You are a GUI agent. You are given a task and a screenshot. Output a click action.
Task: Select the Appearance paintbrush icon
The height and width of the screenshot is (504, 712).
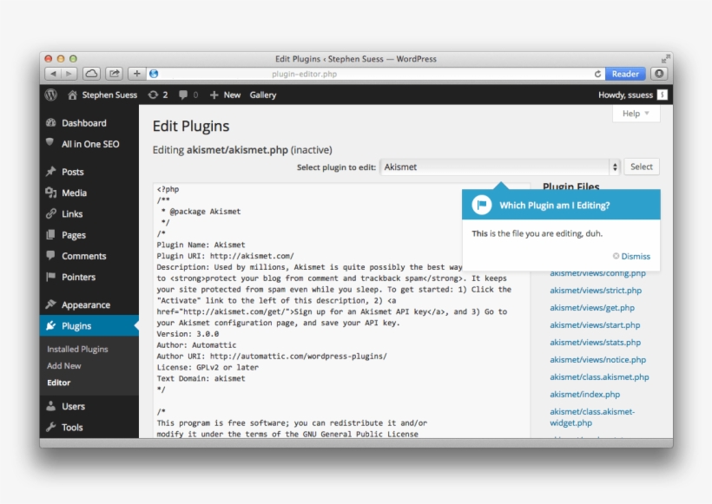point(52,304)
